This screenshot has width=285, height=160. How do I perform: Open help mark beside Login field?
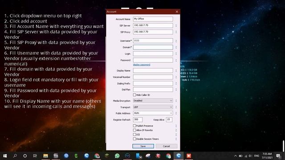pyautogui.click(x=176, y=54)
